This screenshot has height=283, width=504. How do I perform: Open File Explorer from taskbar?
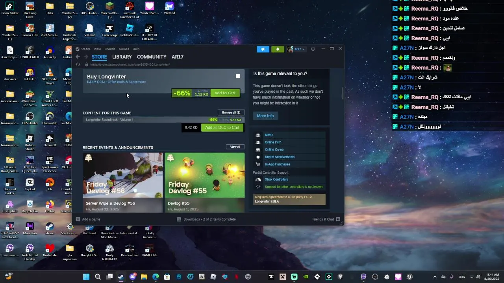(x=144, y=277)
